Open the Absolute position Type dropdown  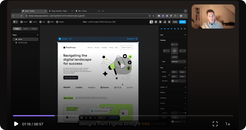click(x=178, y=62)
